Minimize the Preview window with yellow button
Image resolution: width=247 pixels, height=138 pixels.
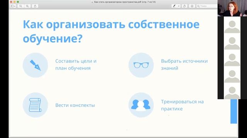coord(15,2)
